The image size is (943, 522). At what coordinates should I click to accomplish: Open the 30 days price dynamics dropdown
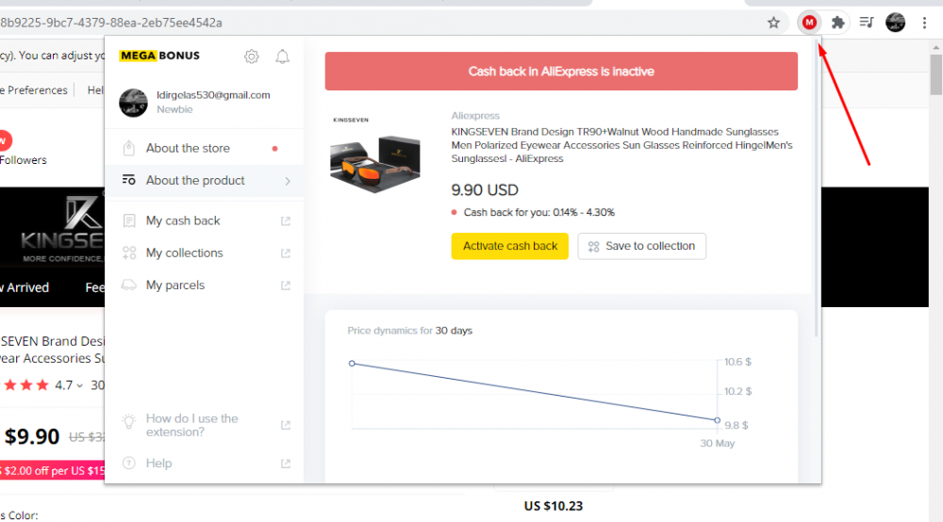point(454,331)
